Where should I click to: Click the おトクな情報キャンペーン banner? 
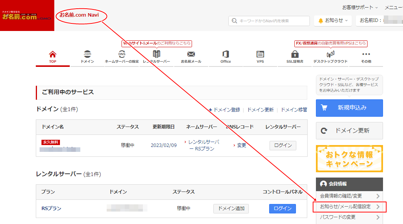tap(349, 159)
